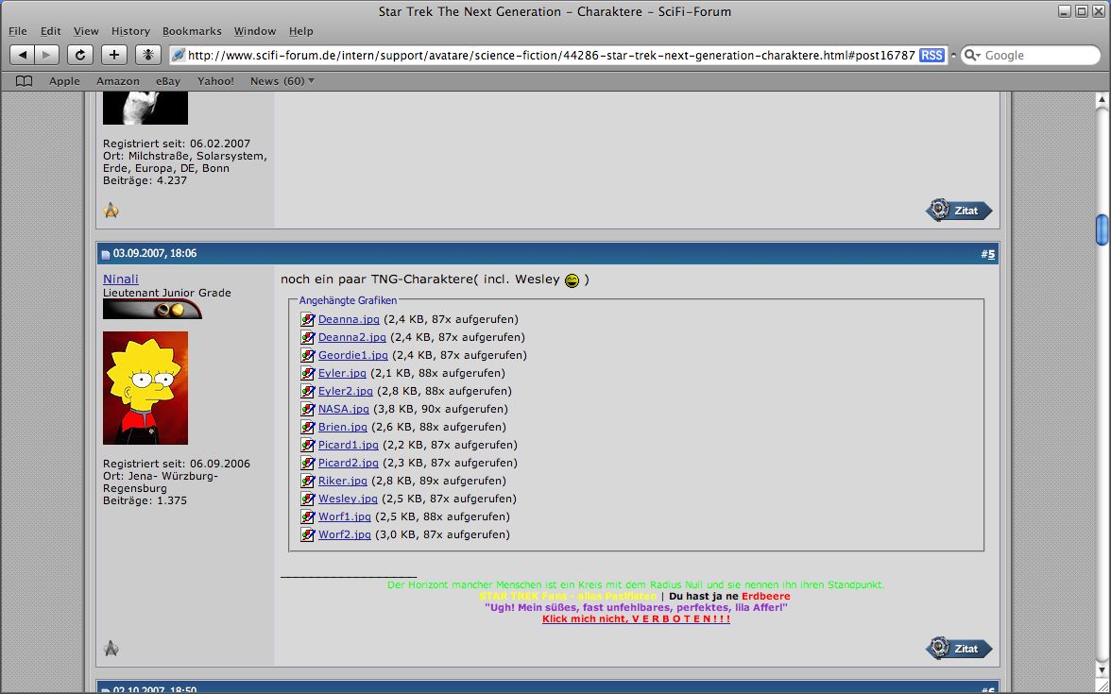Open the Wesley.jpg attachment link
The height and width of the screenshot is (694, 1111).
[x=348, y=499]
